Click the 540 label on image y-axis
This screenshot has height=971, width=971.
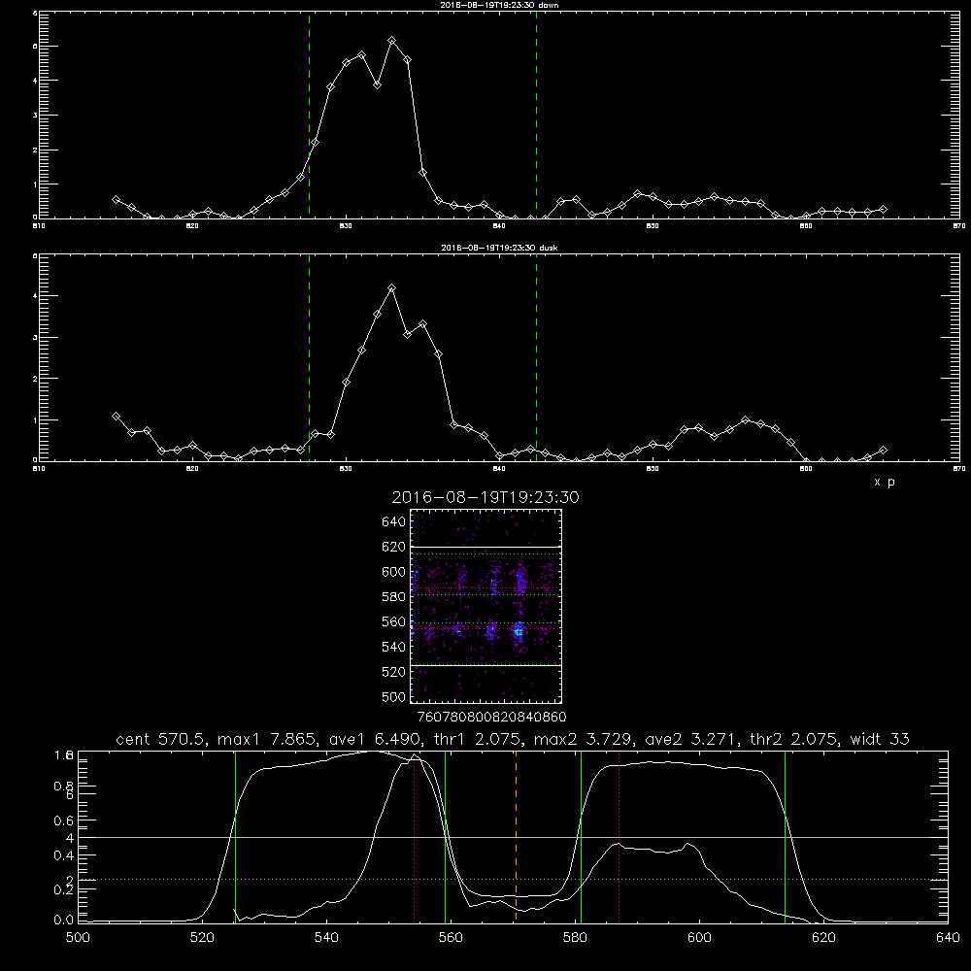pyautogui.click(x=394, y=647)
